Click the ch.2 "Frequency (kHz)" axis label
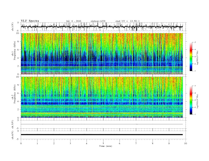 (x=15, y=94)
